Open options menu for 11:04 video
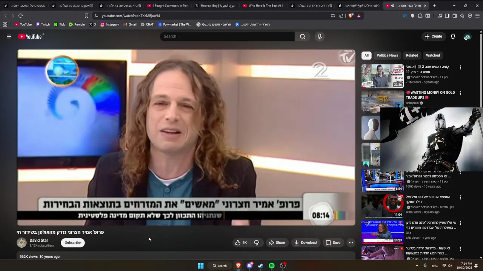Screen dimensions: 483x271 tap(460, 197)
